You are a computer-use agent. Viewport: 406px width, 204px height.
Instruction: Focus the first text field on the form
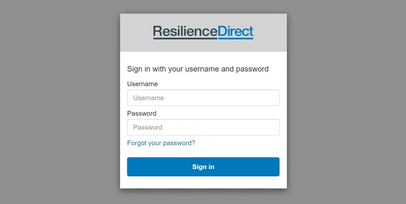pyautogui.click(x=203, y=98)
